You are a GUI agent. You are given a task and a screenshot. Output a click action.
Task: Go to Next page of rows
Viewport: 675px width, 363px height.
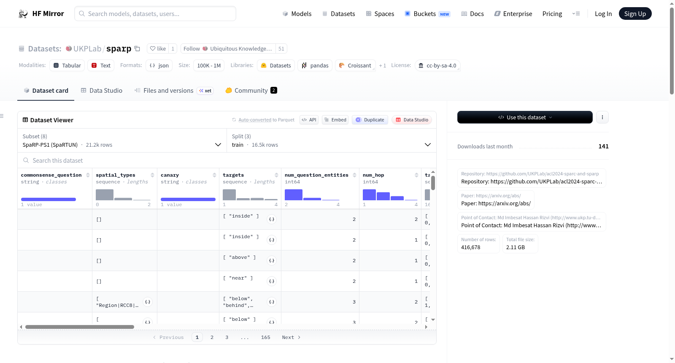[291, 337]
